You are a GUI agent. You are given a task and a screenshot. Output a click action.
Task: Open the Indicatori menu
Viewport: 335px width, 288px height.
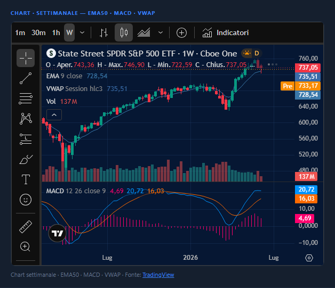coord(226,33)
